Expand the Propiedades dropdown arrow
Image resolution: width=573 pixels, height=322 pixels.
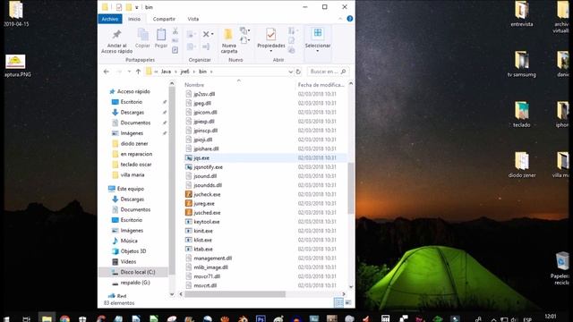coord(270,51)
